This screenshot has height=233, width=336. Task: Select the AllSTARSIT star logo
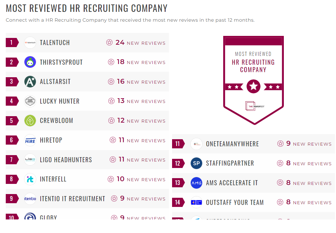tap(30, 82)
